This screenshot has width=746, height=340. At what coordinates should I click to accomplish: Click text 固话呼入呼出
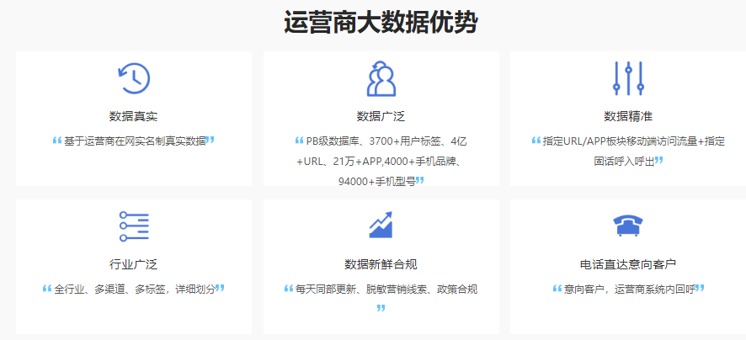[x=624, y=162]
